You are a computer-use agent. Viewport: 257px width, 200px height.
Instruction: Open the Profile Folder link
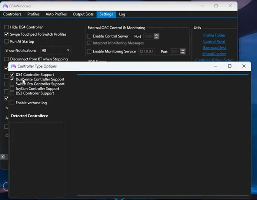tap(214, 35)
